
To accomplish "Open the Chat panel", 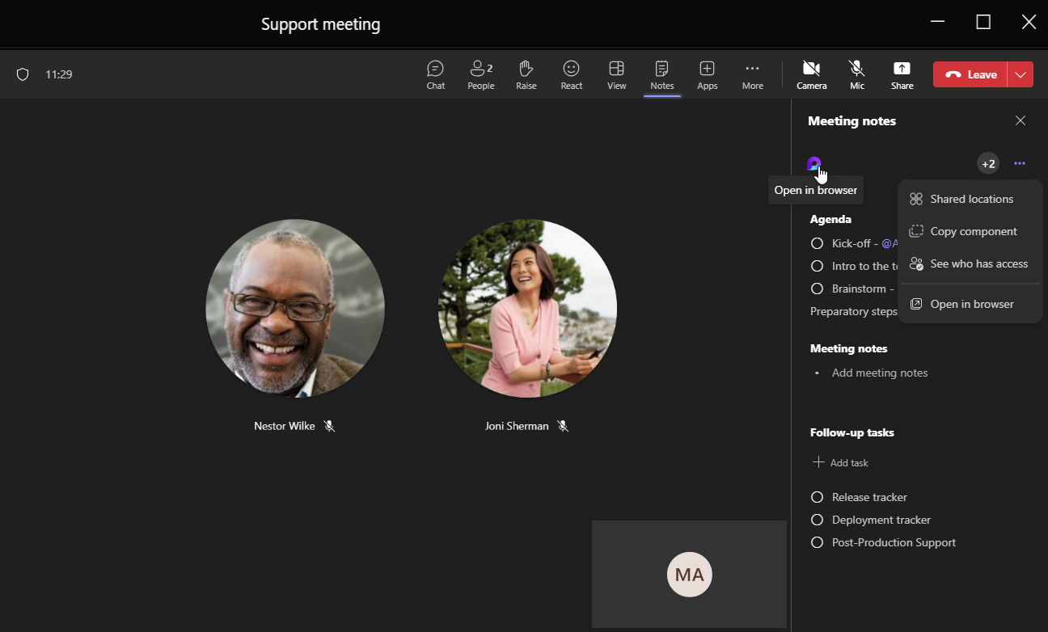I will tap(435, 74).
